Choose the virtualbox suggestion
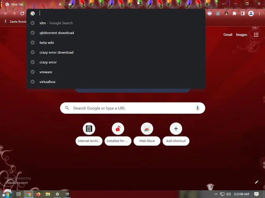 coord(116,82)
